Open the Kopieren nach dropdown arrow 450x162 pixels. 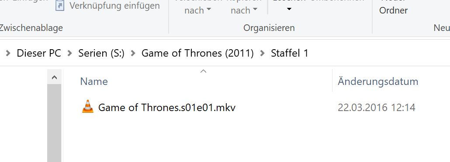(255, 10)
